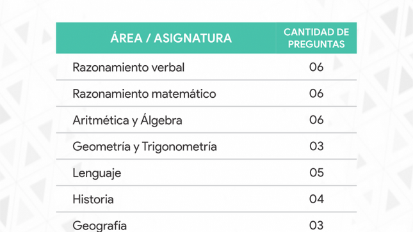Click the Geometría y Trigonometría row label

145,146
